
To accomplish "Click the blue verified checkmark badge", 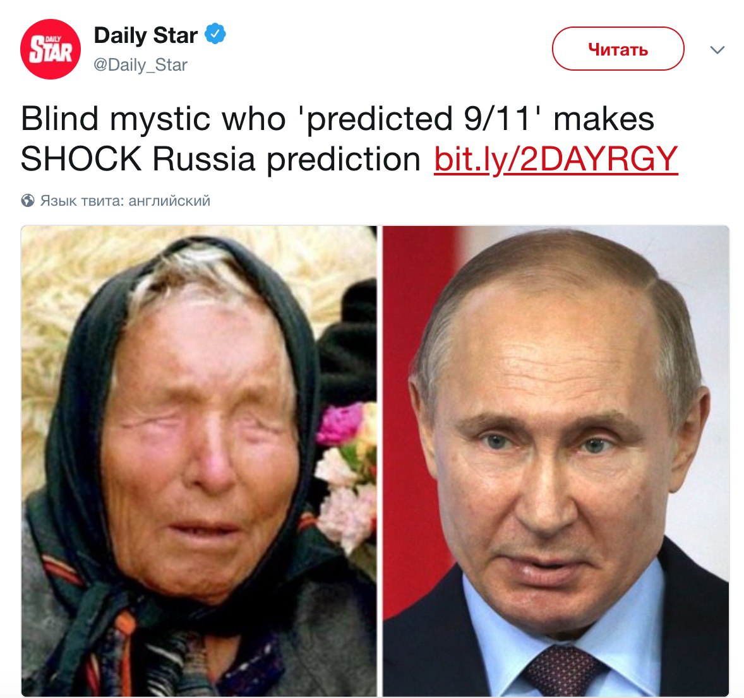I will [215, 33].
